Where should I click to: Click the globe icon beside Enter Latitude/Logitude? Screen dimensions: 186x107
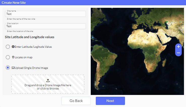pyautogui.click(x=13, y=47)
